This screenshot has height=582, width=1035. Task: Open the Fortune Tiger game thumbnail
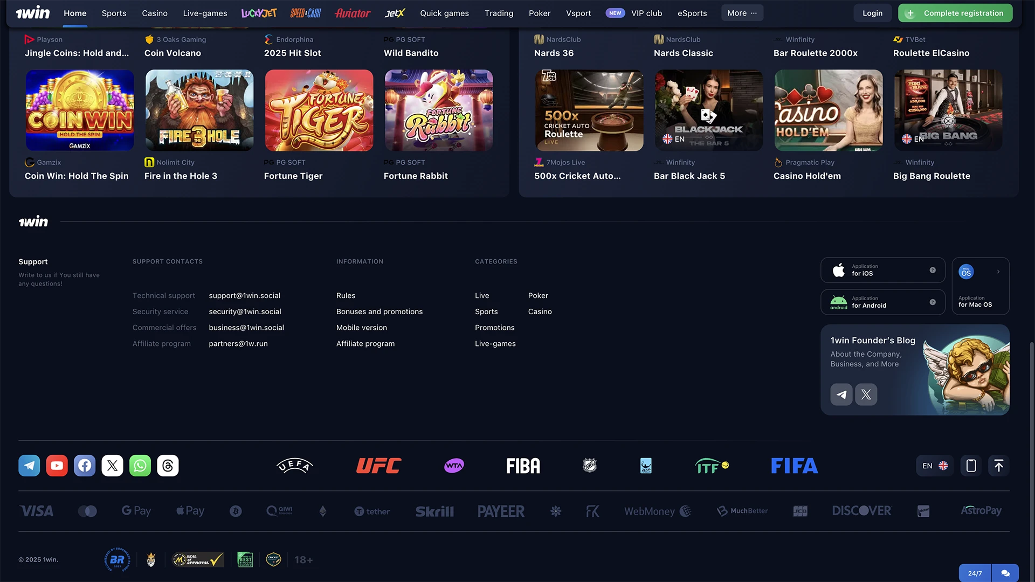[x=319, y=110]
